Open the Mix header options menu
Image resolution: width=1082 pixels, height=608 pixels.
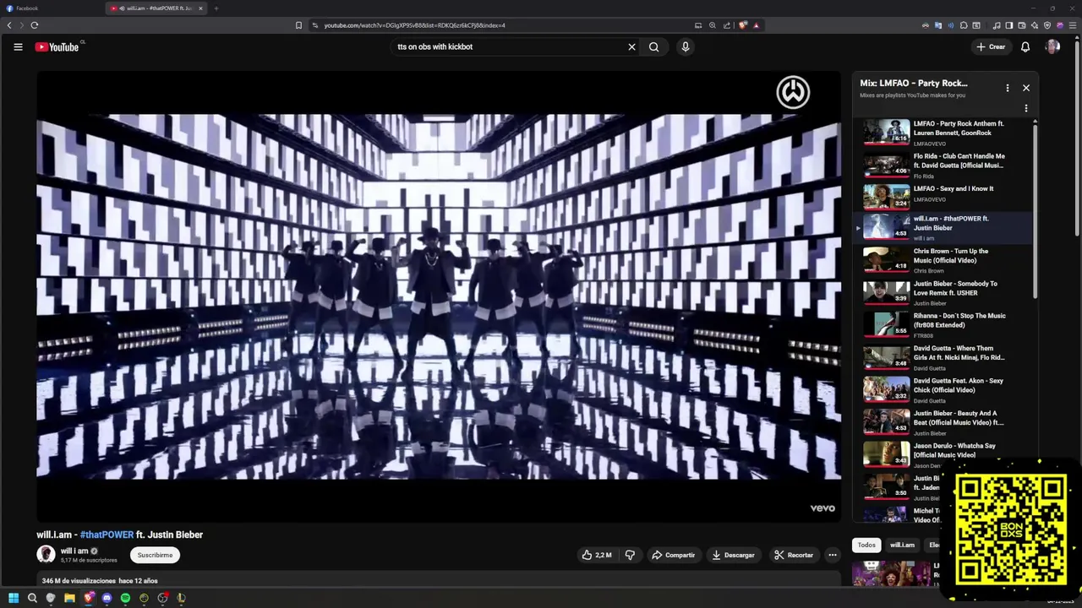point(1007,88)
